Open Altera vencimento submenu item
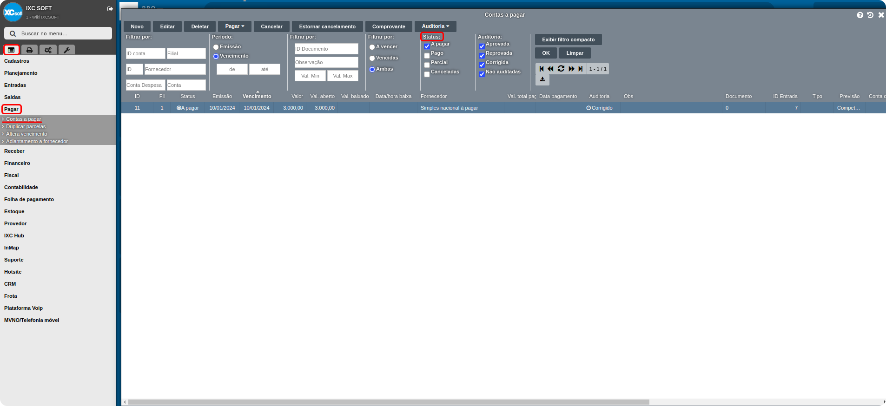 [x=26, y=134]
